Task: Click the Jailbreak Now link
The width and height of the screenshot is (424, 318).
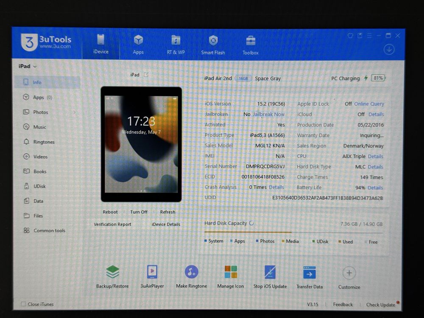Action: [x=268, y=114]
